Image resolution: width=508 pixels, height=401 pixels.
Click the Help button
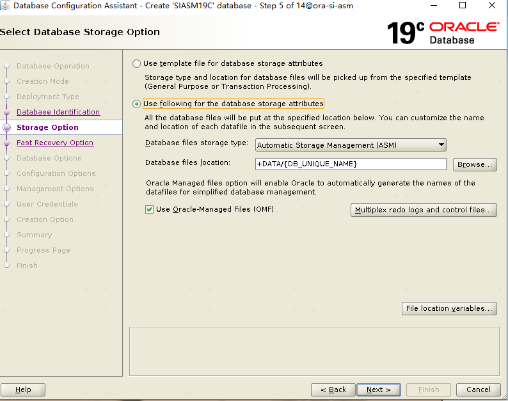(23, 389)
